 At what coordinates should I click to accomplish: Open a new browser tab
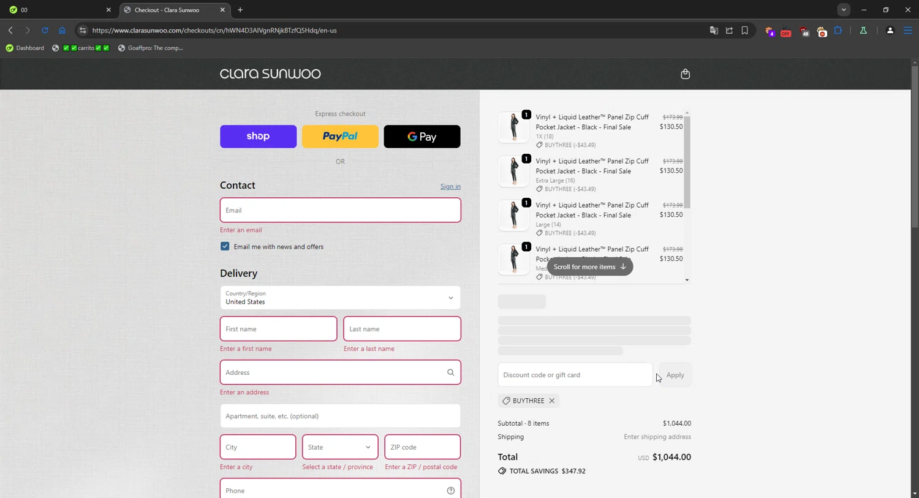tap(240, 10)
